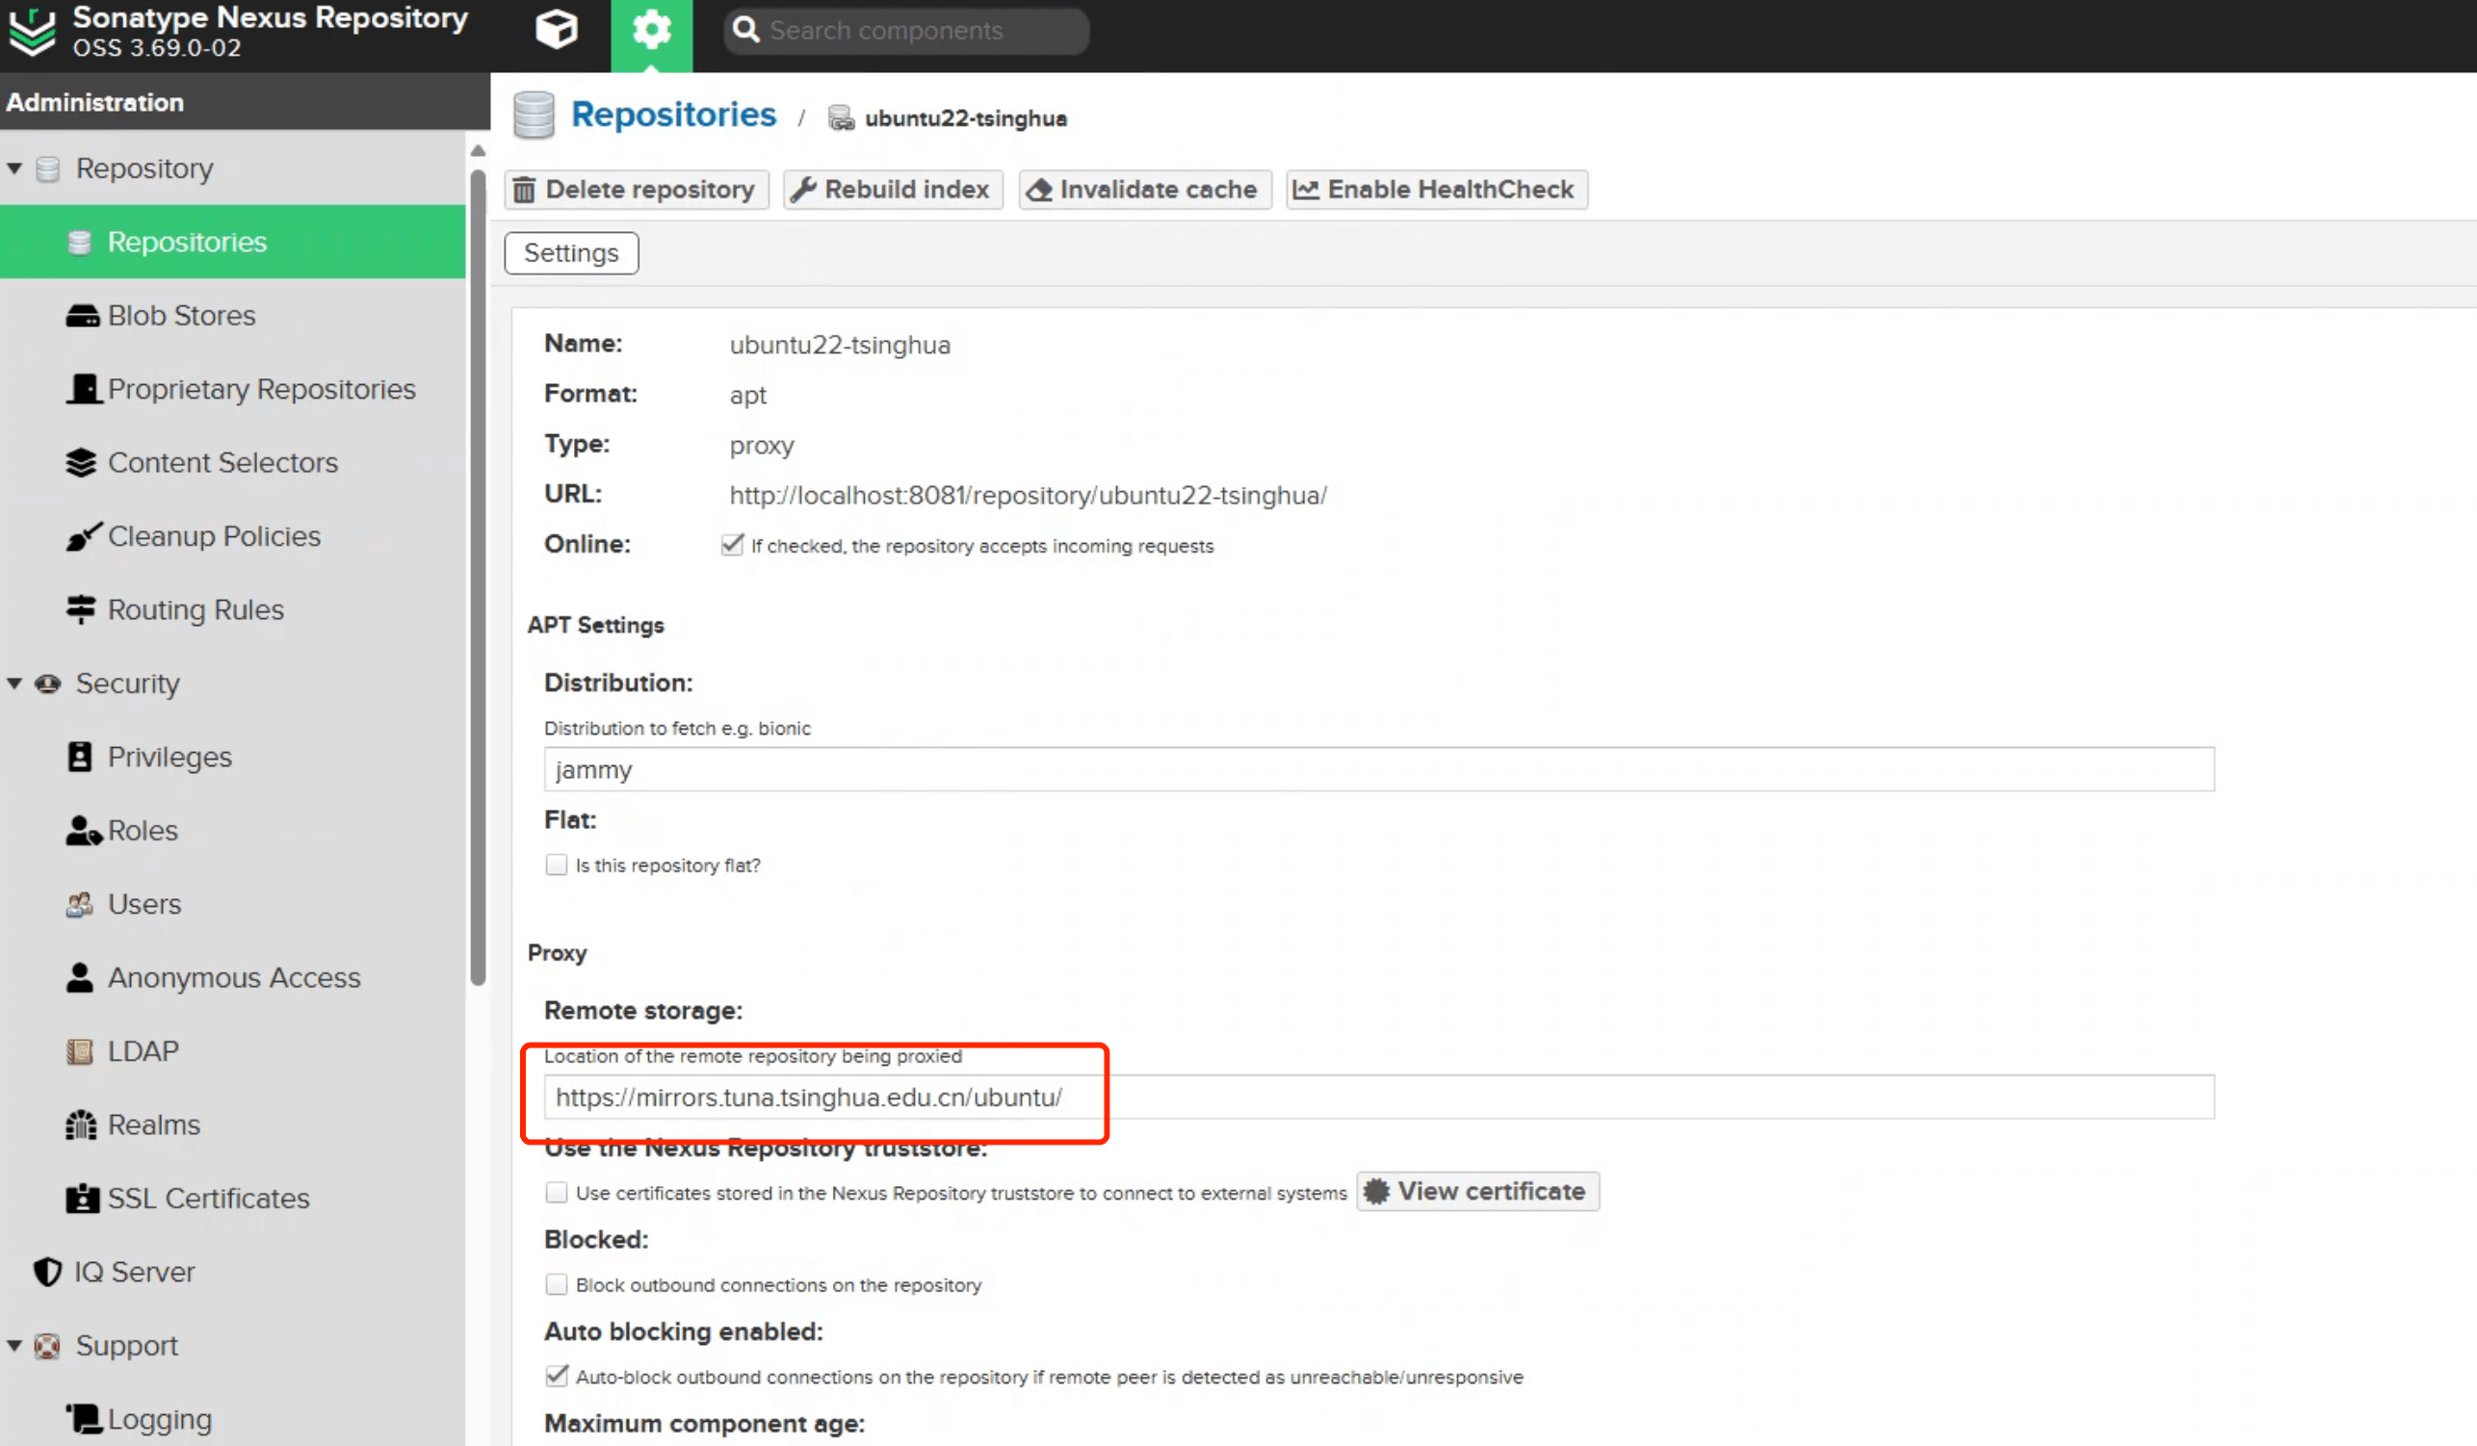
Task: Click the Support lifebuoy icon
Action: 47,1346
